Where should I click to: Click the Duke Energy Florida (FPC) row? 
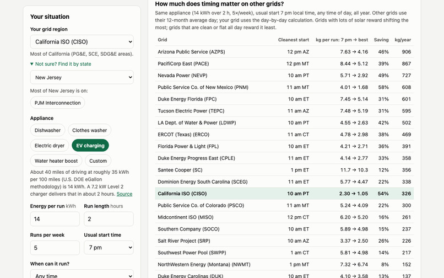(284, 99)
